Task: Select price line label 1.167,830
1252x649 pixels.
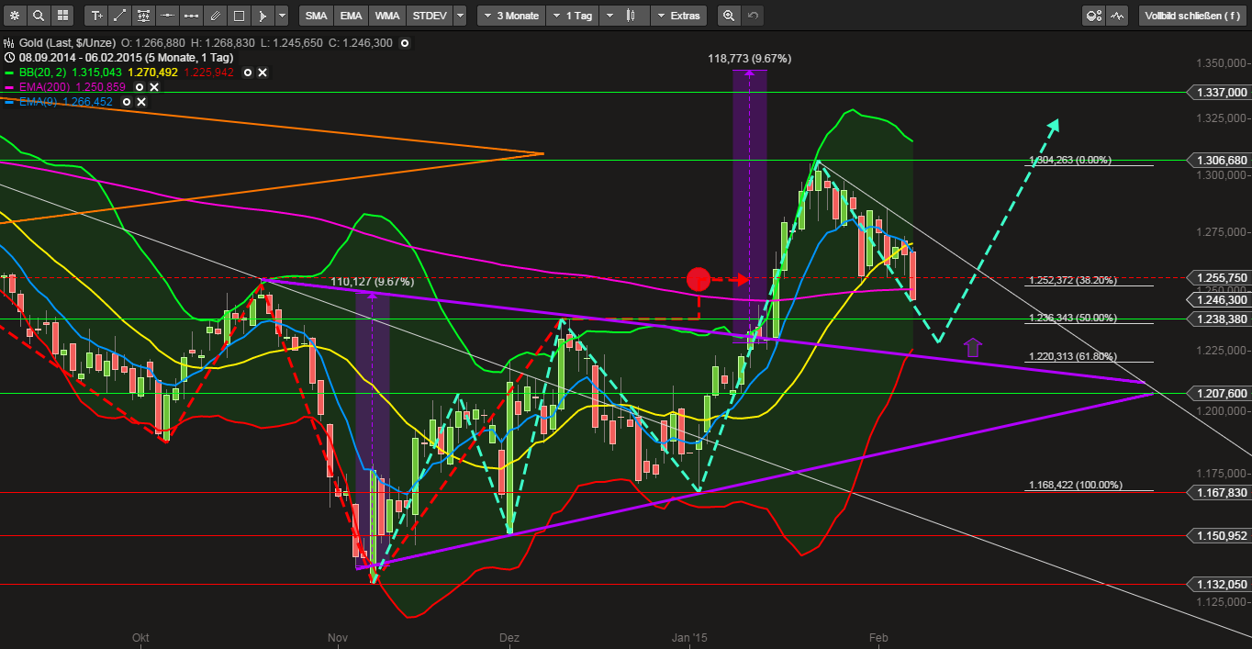Action: click(1219, 493)
